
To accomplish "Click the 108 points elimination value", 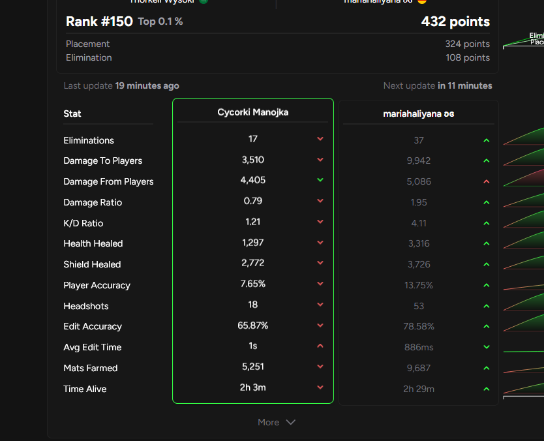I will pyautogui.click(x=468, y=57).
